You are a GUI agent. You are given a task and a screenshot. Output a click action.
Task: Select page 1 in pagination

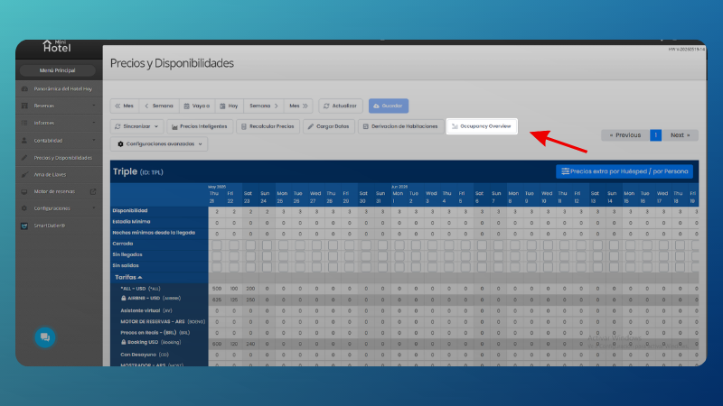pos(656,135)
